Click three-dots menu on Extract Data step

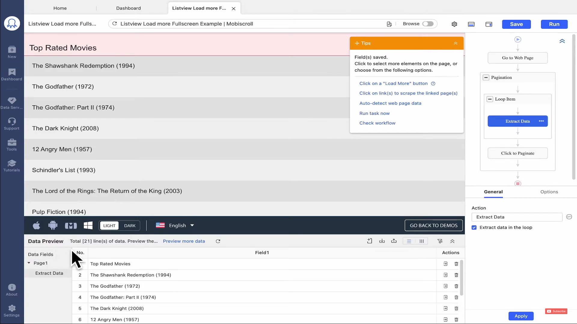(x=541, y=121)
